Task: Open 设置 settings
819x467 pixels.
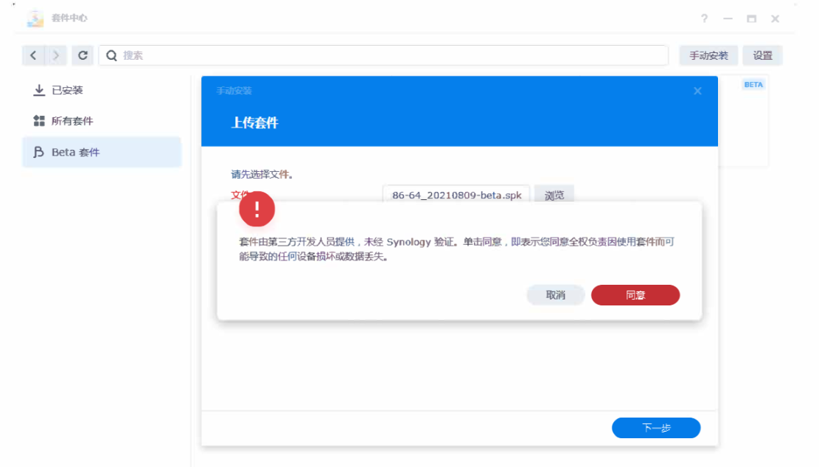Action: [762, 55]
